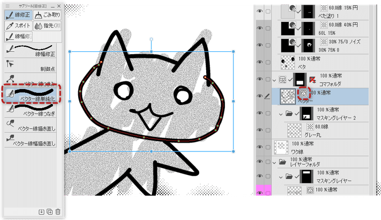Pick the ベクター線つなぎ sub tool
The width and height of the screenshot is (381, 220).
pos(30,110)
